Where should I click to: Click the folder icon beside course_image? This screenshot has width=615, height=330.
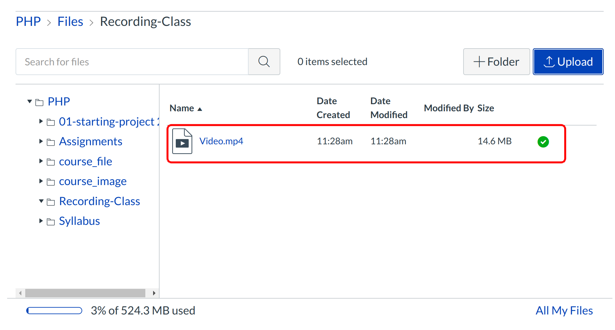click(50, 181)
